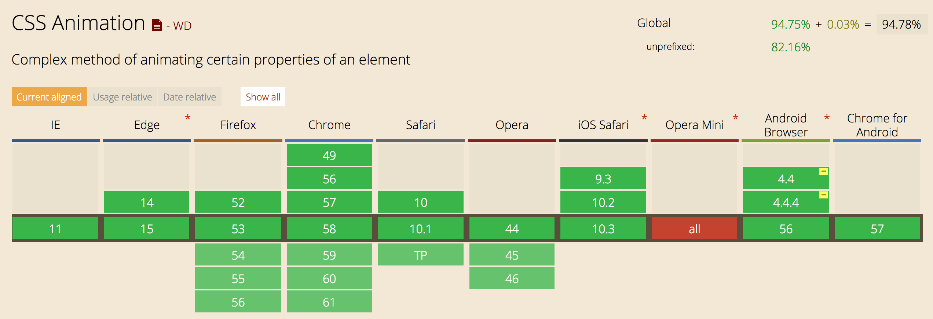Click the asterisk beside Opera Mini header
This screenshot has width=933, height=319.
[x=735, y=118]
